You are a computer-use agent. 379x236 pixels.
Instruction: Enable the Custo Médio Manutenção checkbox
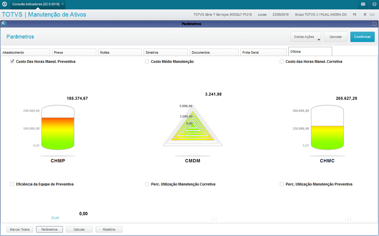(x=147, y=62)
